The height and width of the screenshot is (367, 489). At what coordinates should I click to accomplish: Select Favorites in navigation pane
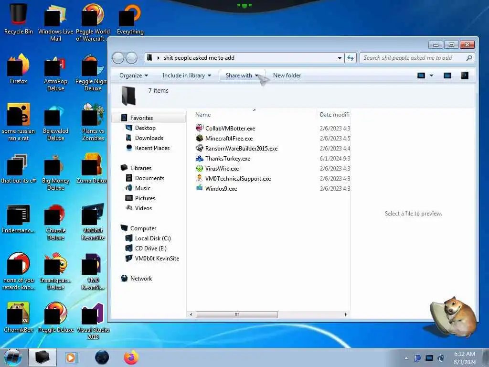[141, 118]
